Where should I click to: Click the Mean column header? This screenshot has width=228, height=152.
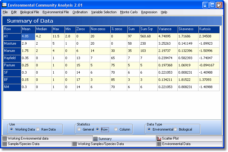28,30
